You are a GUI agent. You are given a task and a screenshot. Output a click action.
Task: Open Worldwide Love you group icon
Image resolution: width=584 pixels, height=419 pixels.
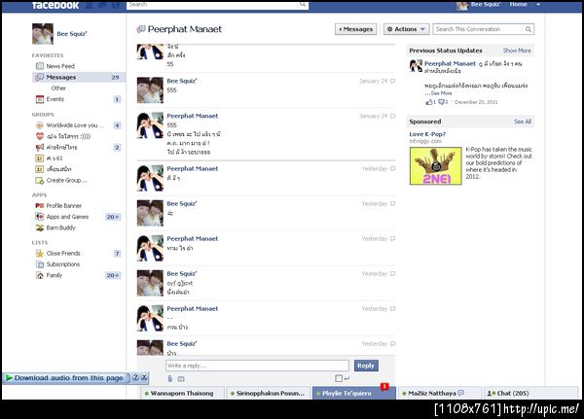point(40,125)
